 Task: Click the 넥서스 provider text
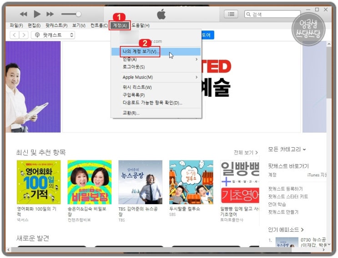point(23,220)
